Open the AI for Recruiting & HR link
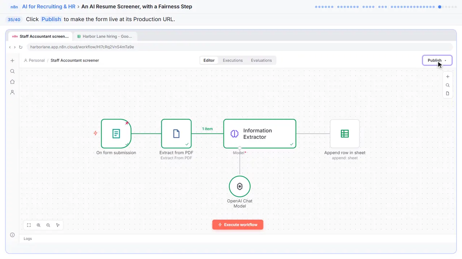This screenshot has height=259, width=462. [x=49, y=6]
